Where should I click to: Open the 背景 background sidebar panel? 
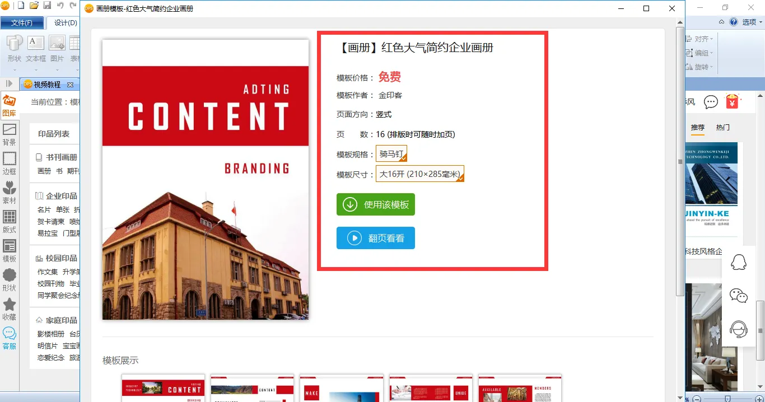9,135
